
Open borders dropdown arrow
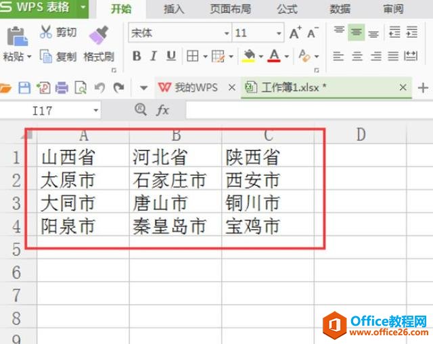[205, 57]
